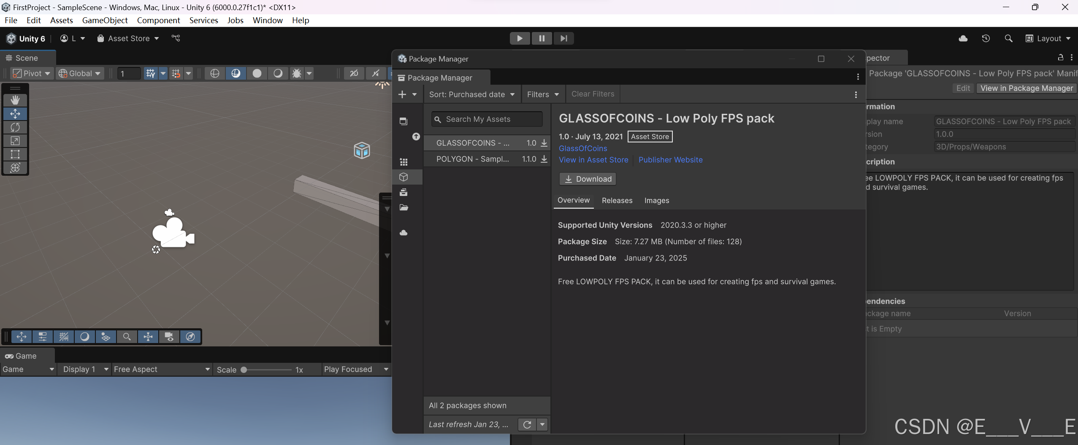Toggle shaded draw mode button
This screenshot has height=445, width=1078.
pyautogui.click(x=236, y=73)
